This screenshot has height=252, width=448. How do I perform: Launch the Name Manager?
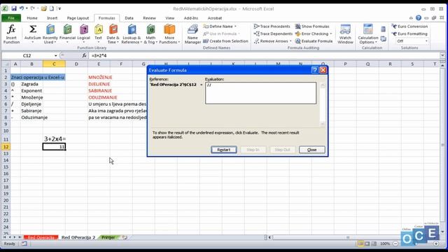(x=192, y=34)
